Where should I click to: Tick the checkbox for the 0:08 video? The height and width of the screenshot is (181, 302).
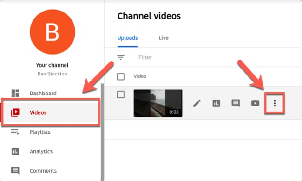[x=121, y=94]
